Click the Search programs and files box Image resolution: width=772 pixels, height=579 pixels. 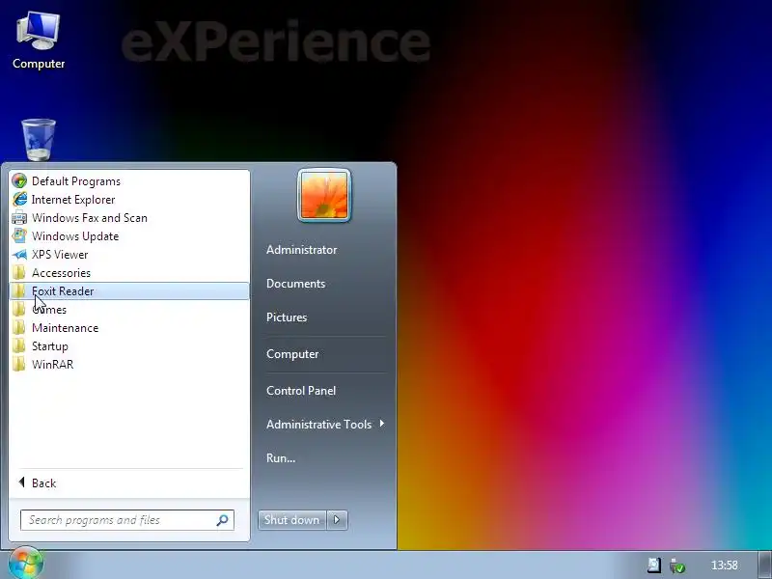pos(127,520)
